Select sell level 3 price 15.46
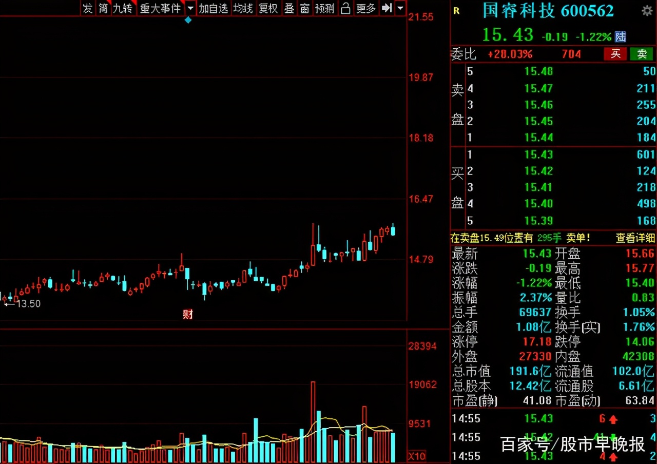 pos(538,105)
